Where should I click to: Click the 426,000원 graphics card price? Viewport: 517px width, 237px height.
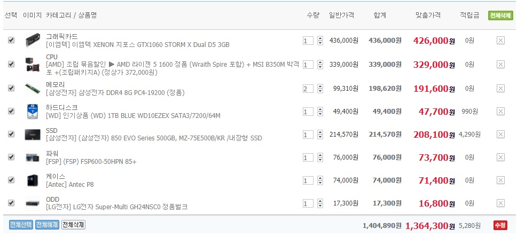click(x=434, y=41)
